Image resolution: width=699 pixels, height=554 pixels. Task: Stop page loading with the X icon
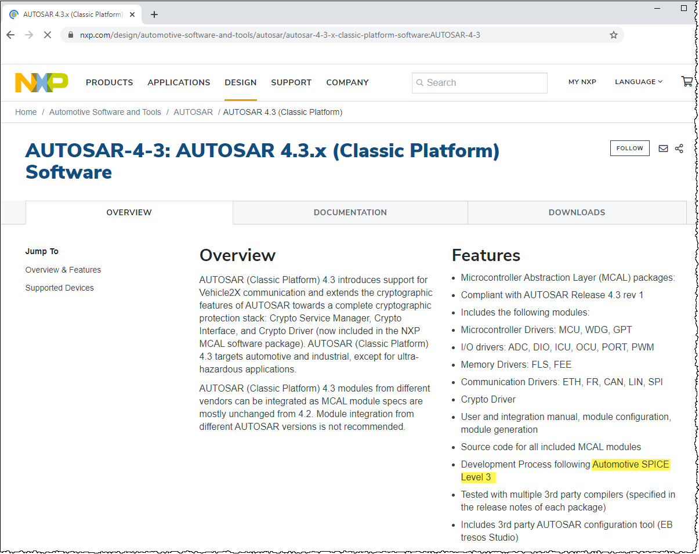pyautogui.click(x=48, y=35)
